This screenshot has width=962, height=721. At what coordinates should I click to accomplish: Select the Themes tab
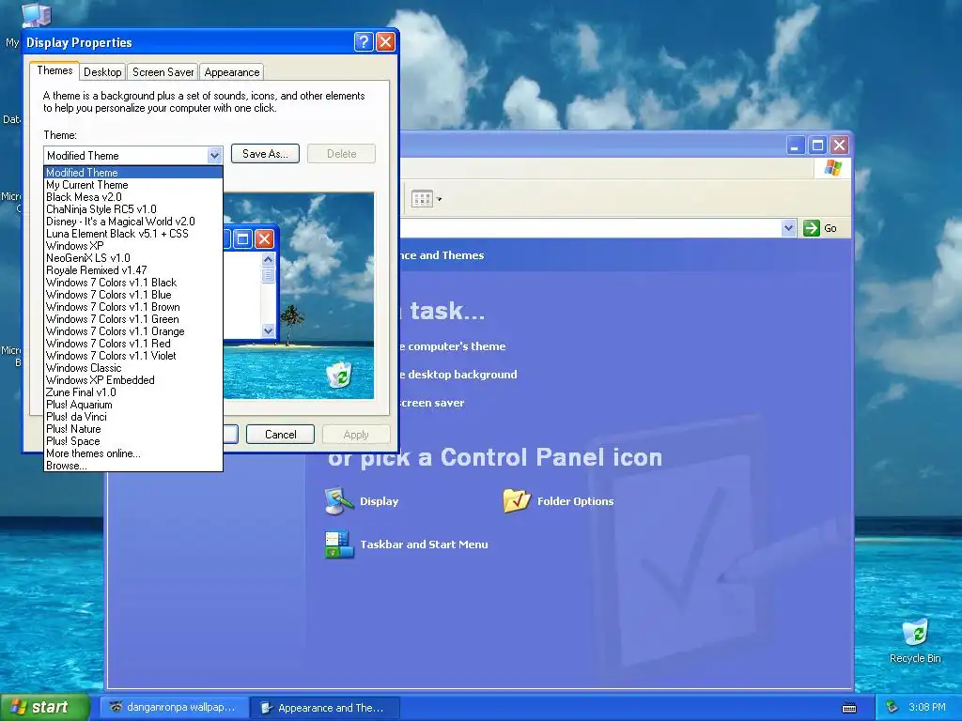[54, 70]
